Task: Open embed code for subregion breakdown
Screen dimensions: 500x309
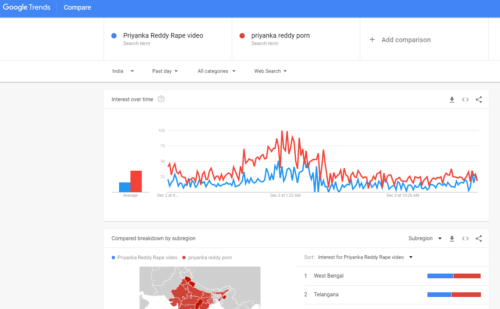Action: point(465,239)
